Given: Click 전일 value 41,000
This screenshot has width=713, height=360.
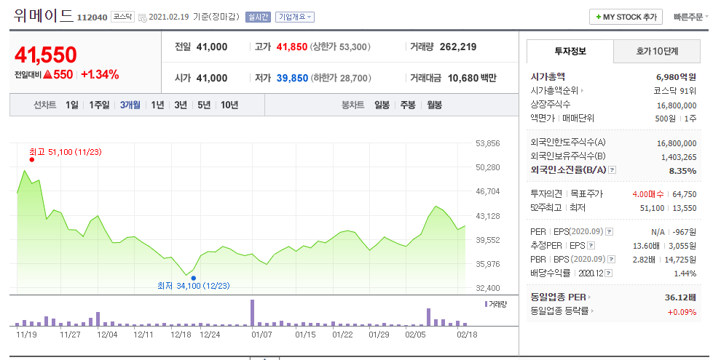Looking at the screenshot, I should point(212,47).
